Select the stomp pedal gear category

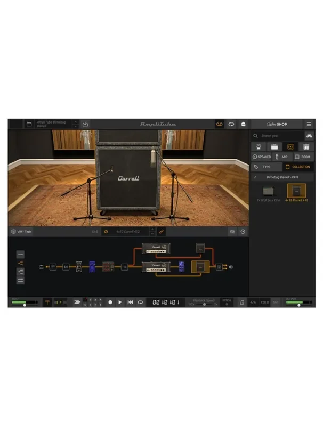pyautogui.click(x=259, y=147)
